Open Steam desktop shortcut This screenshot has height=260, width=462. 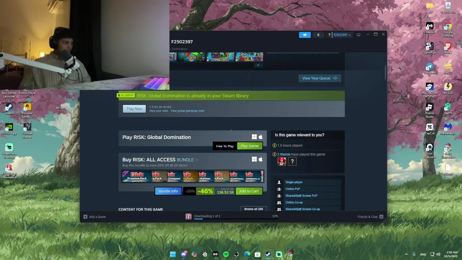[9, 109]
